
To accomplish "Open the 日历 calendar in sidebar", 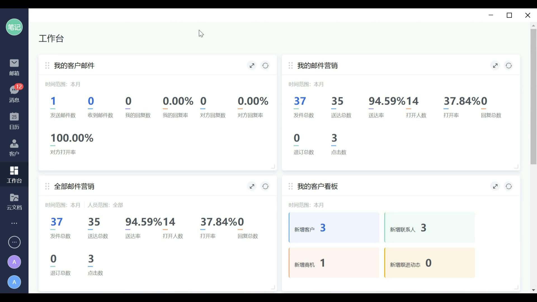I will click(x=14, y=121).
